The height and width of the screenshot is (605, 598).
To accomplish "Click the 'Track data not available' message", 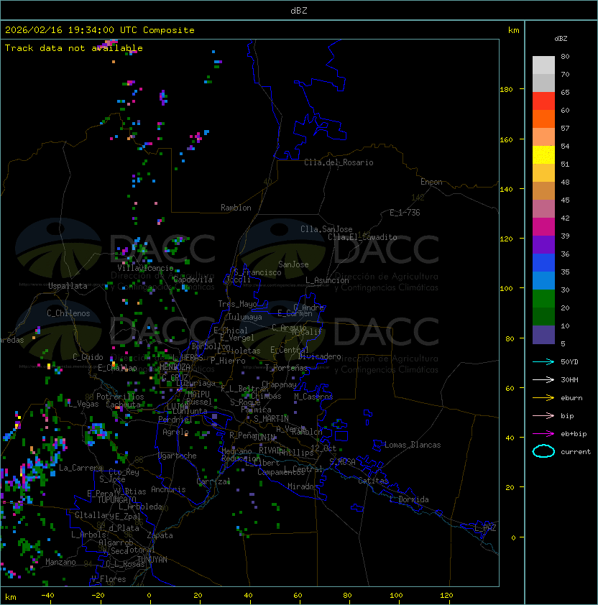I will (x=74, y=48).
